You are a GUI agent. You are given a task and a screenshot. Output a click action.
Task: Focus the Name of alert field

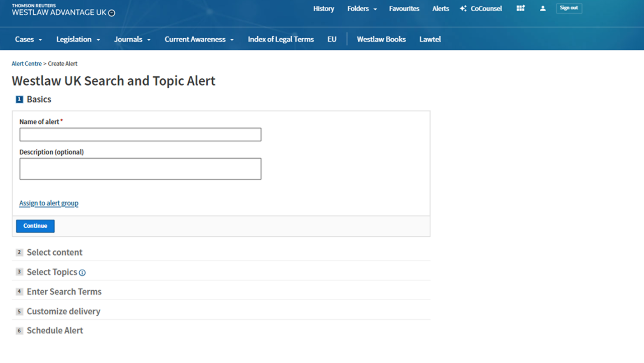point(140,135)
